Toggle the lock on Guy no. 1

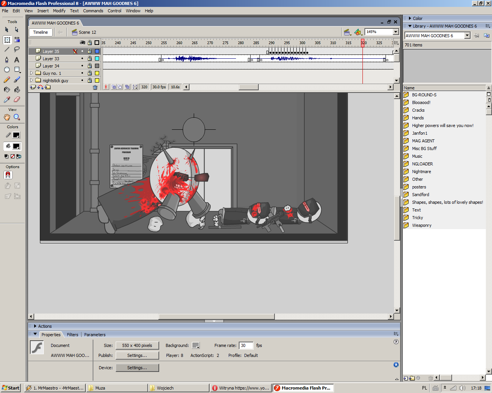pyautogui.click(x=90, y=73)
